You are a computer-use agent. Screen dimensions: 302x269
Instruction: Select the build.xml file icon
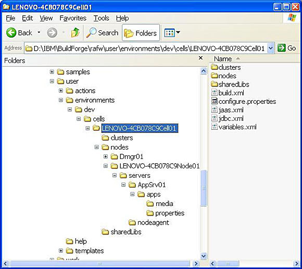[214, 93]
